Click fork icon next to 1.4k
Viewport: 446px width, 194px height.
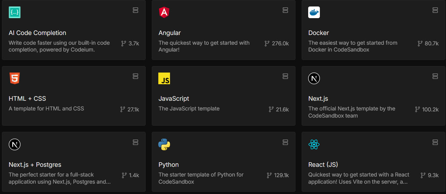coord(124,175)
